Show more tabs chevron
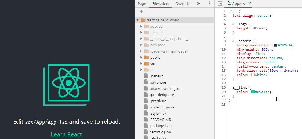This screenshot has height=139, width=302. click(199, 3)
